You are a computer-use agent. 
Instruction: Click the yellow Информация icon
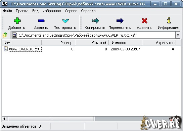[169, 20]
